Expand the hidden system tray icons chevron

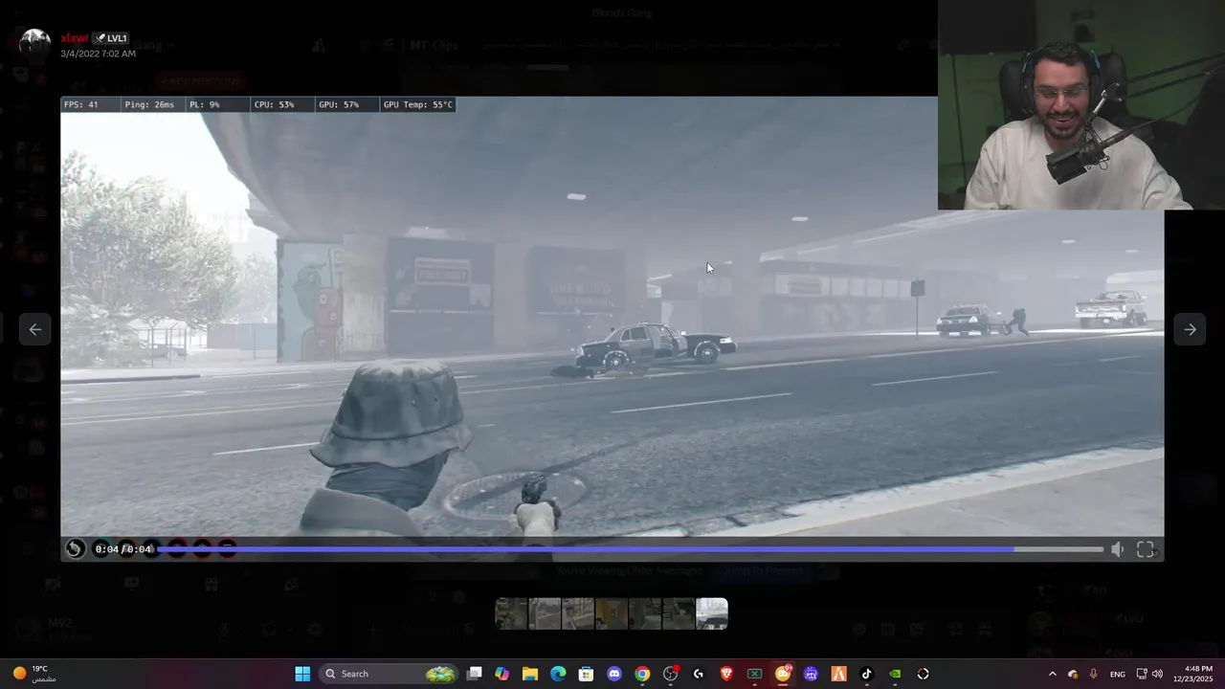coord(1053,674)
